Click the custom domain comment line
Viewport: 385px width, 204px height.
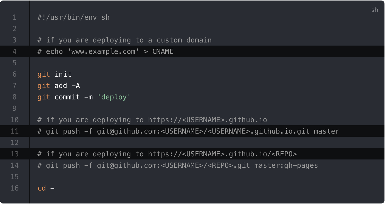pyautogui.click(x=124, y=40)
